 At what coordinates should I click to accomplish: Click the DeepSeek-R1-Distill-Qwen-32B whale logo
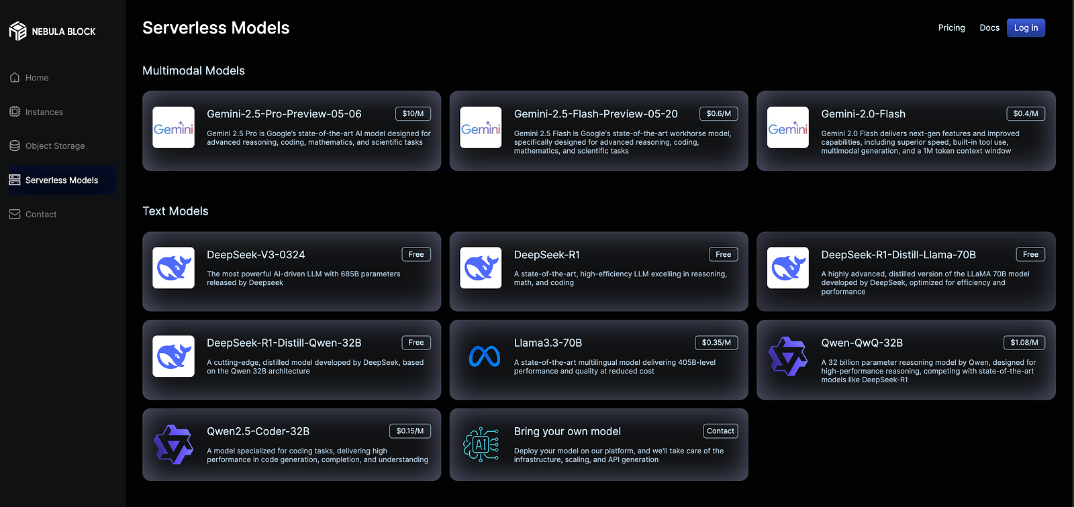[x=174, y=356]
